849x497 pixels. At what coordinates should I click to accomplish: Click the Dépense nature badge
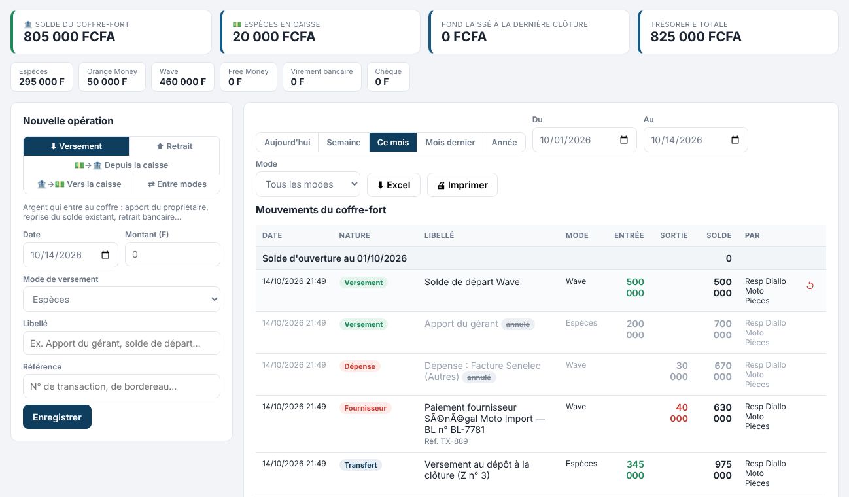tap(360, 366)
